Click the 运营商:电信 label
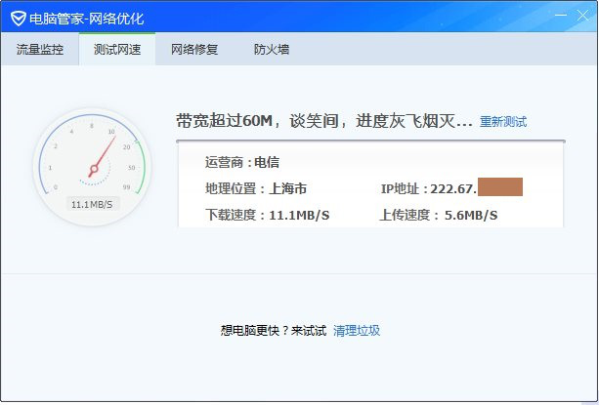599x405 pixels. pyautogui.click(x=241, y=162)
